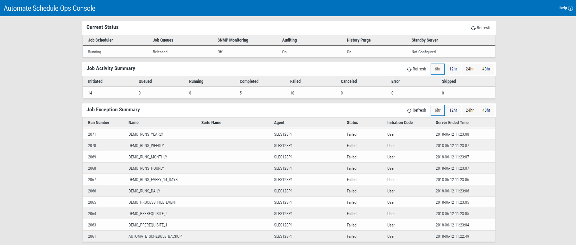Select 6hr in Job Activity Summary

point(438,69)
